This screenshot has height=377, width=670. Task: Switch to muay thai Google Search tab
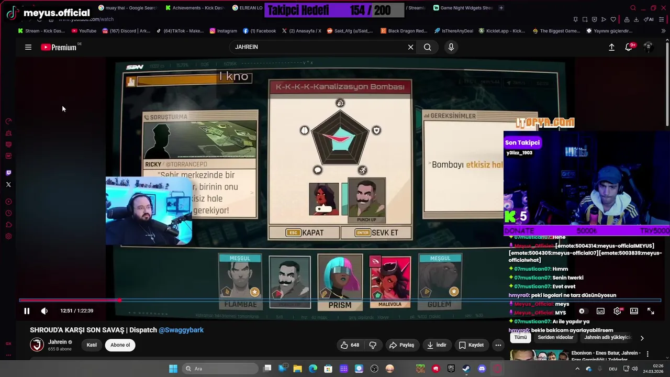pos(127,8)
